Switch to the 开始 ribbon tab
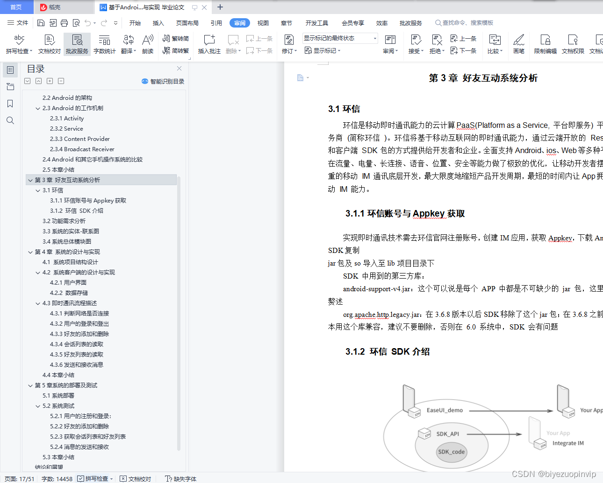This screenshot has width=603, height=483. click(135, 23)
